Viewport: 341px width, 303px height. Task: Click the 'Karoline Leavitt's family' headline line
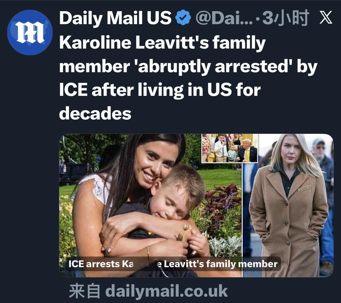(x=162, y=43)
